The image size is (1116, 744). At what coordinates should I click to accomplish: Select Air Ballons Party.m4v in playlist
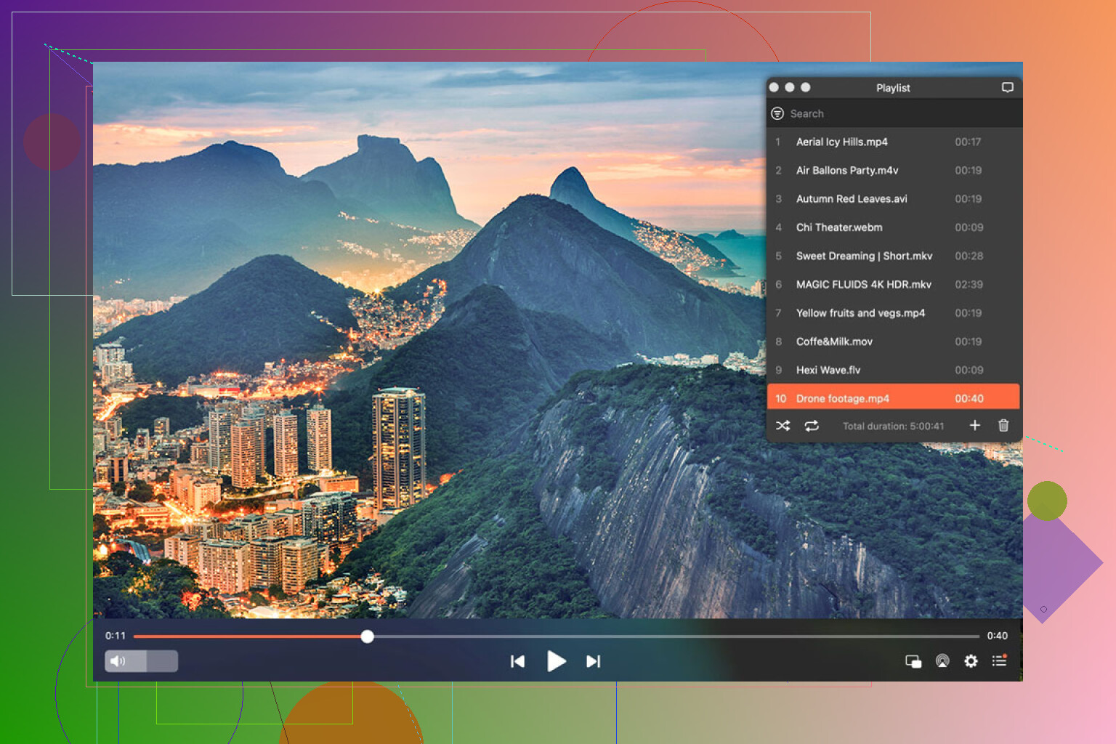pos(894,170)
